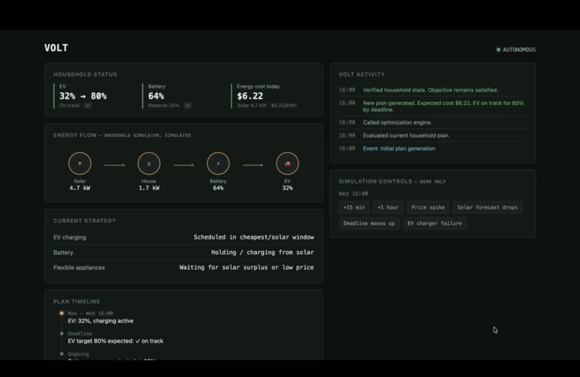Click the +15 min simulation button
The height and width of the screenshot is (377, 580).
354,207
